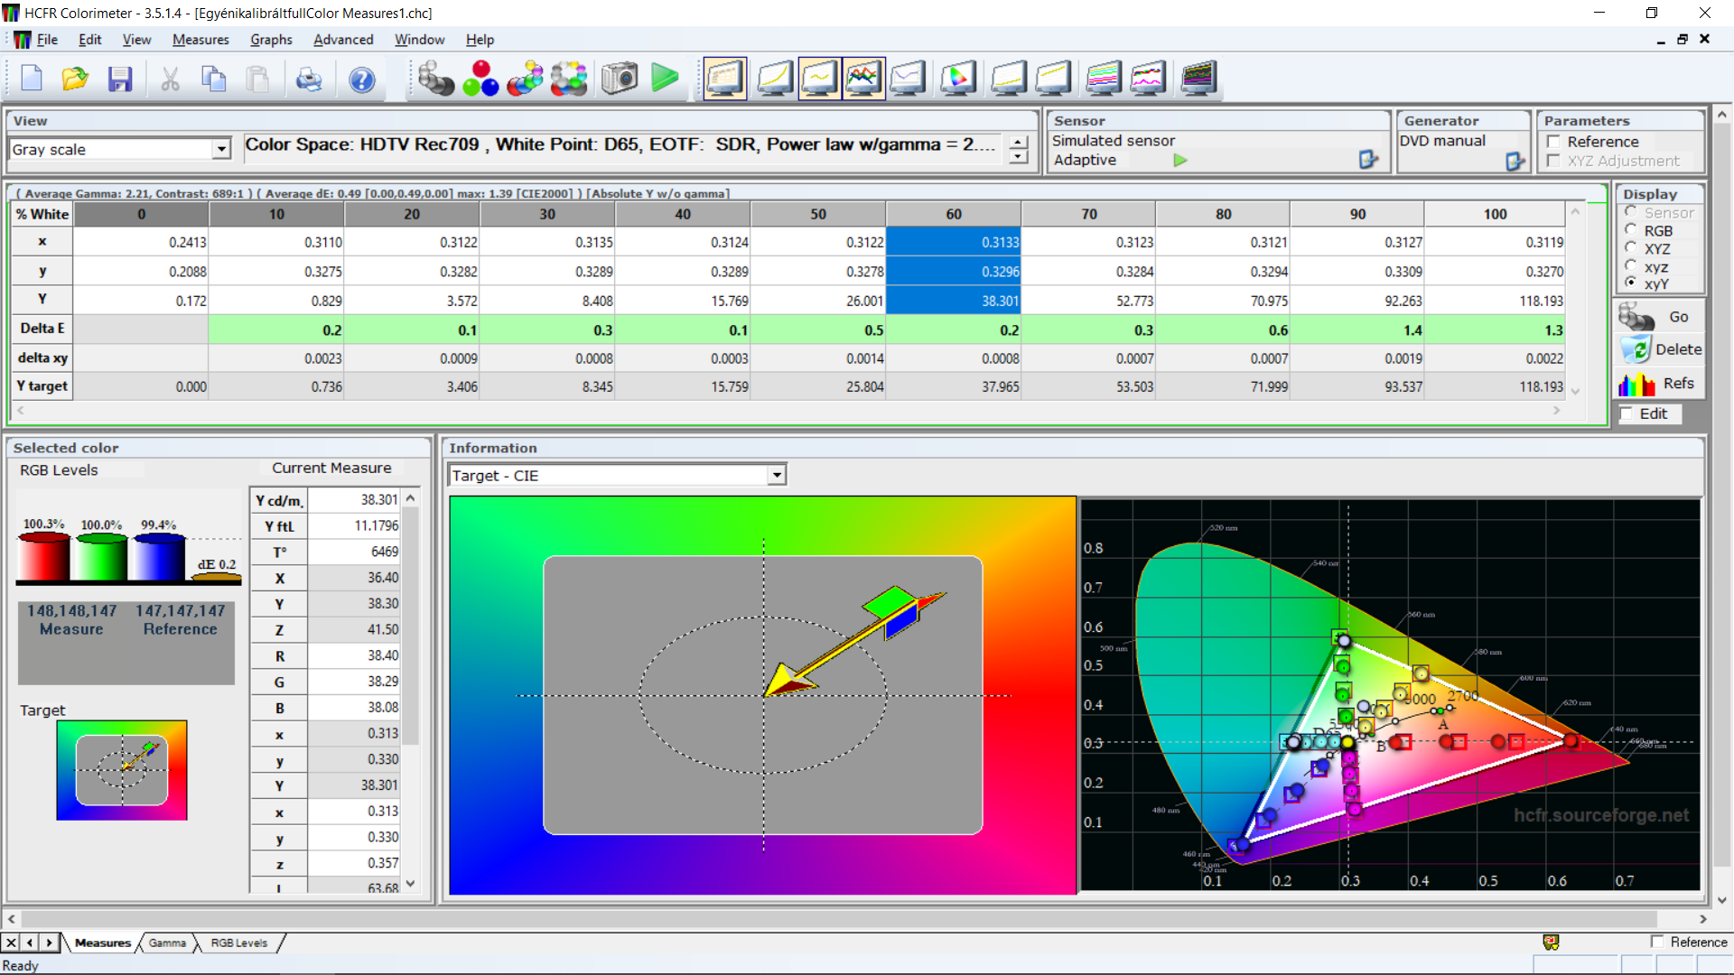The height and width of the screenshot is (975, 1734).
Task: Step up the color space description spinner
Action: point(1019,143)
